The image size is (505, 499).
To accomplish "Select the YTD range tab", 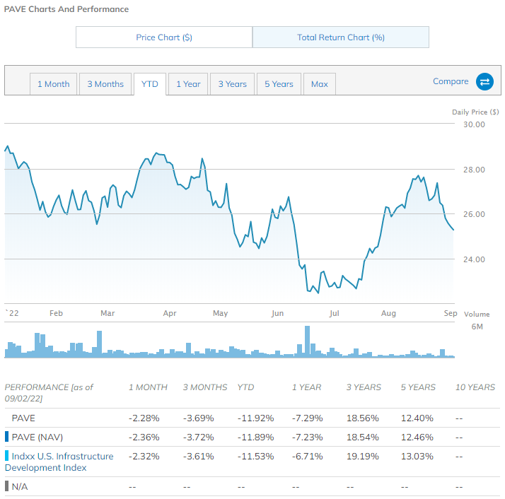I will (x=150, y=84).
